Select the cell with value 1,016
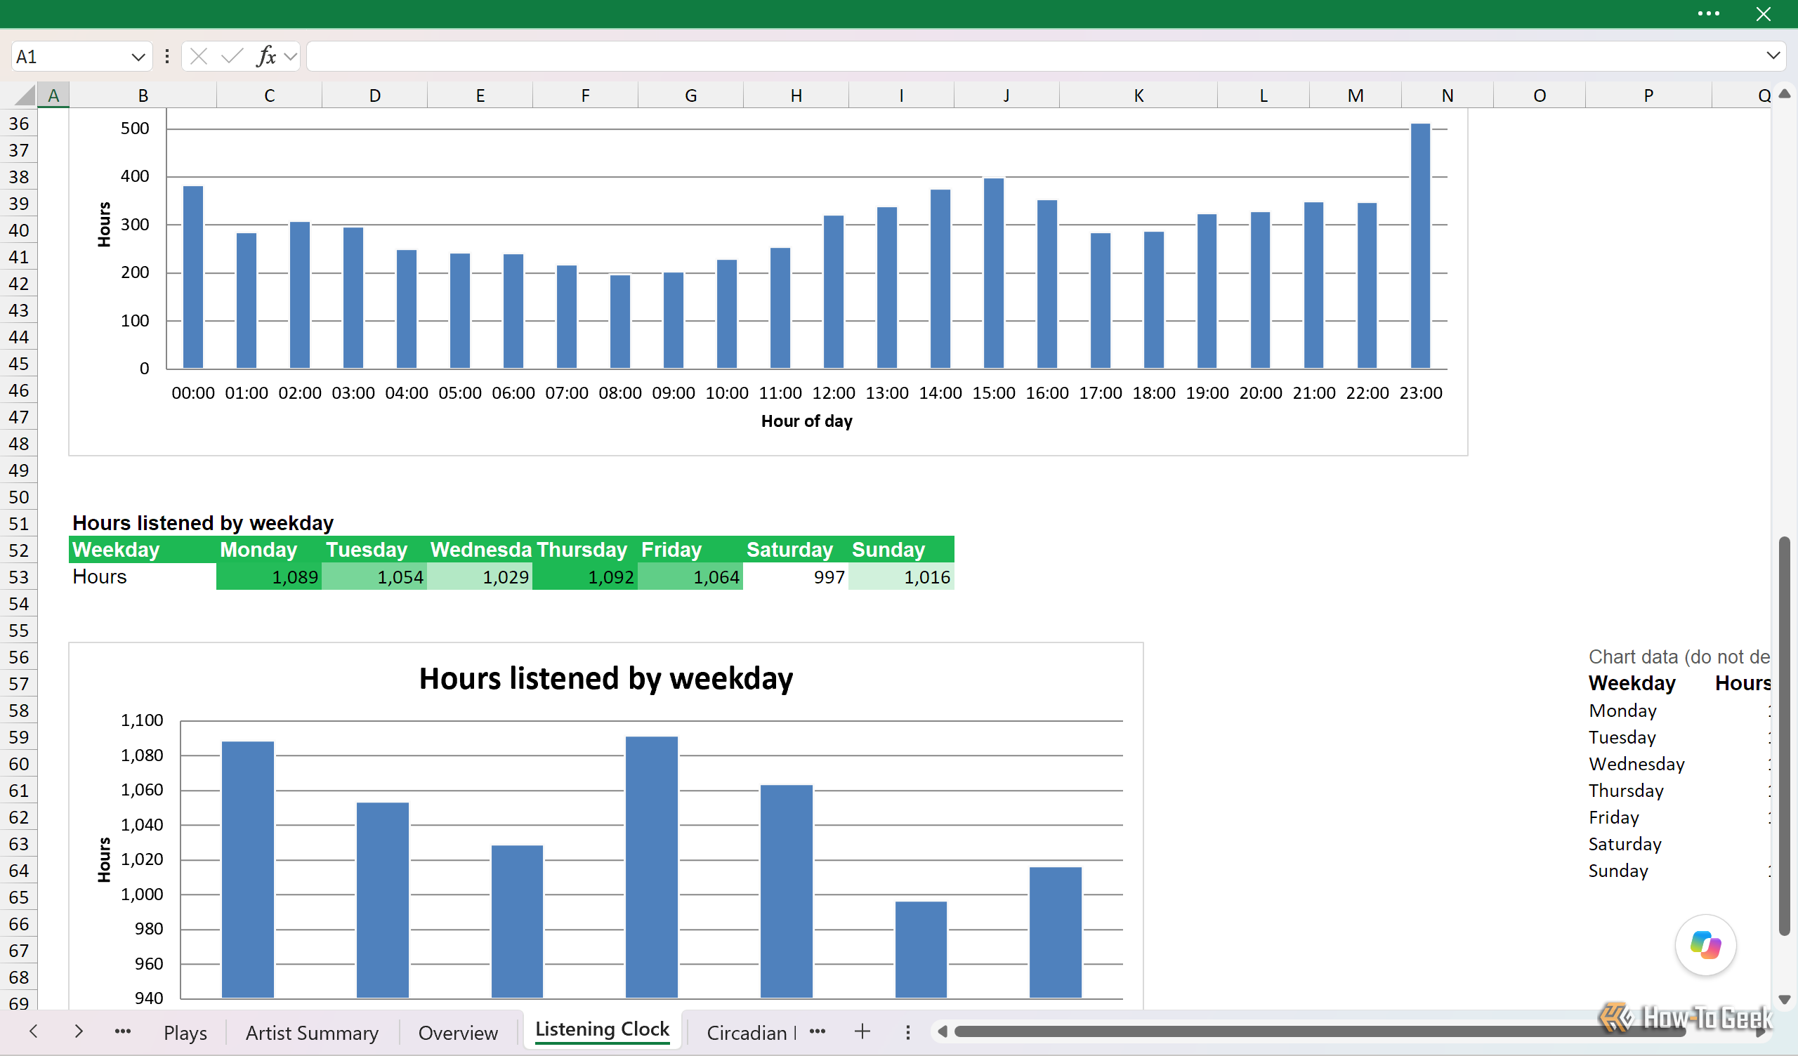This screenshot has height=1056, width=1798. 901,577
